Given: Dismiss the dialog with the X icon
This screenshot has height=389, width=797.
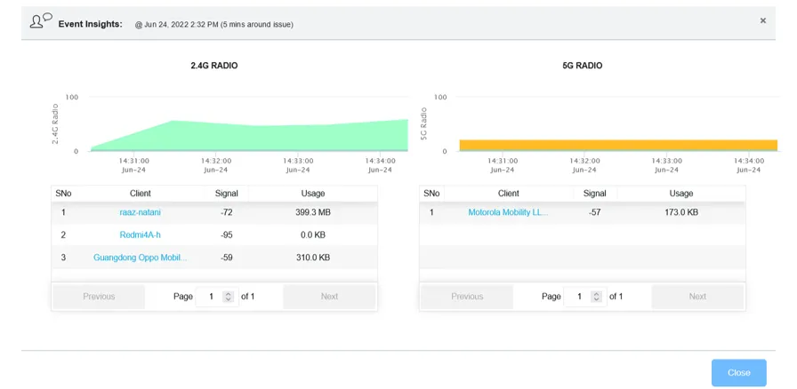Looking at the screenshot, I should click(x=763, y=20).
